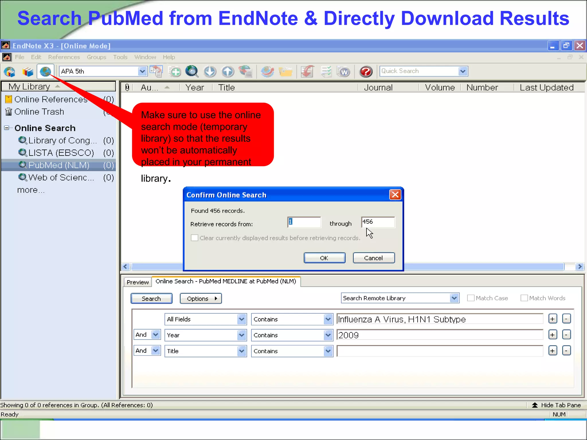Image resolution: width=587 pixels, height=440 pixels.
Task: Open the Title field dropdown
Action: point(242,351)
